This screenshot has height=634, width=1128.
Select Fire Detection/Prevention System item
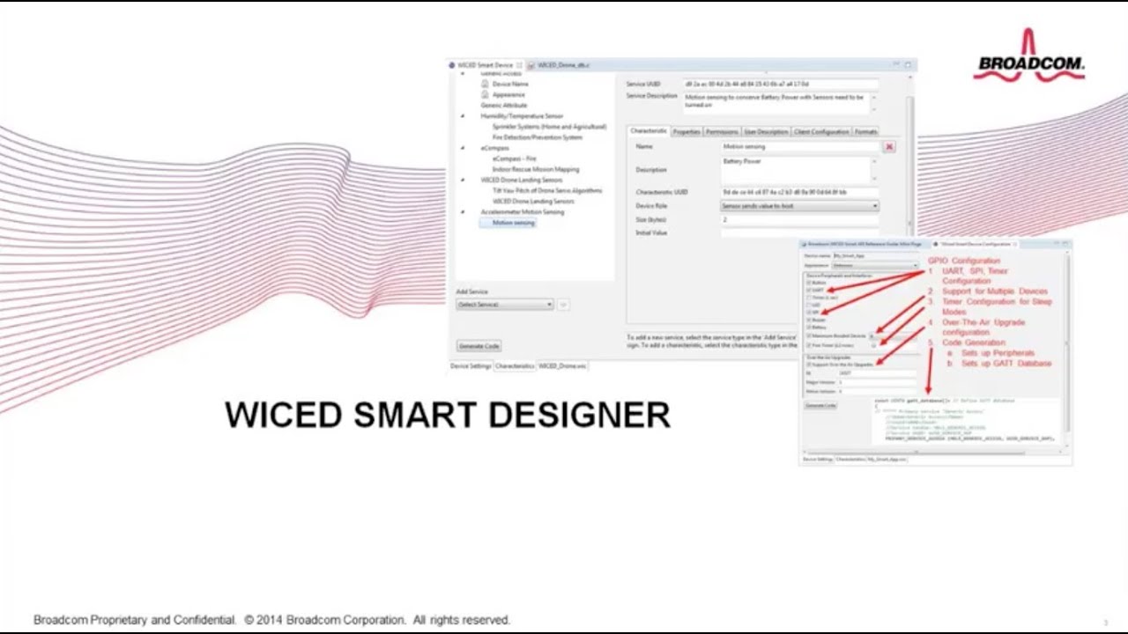pyautogui.click(x=538, y=137)
